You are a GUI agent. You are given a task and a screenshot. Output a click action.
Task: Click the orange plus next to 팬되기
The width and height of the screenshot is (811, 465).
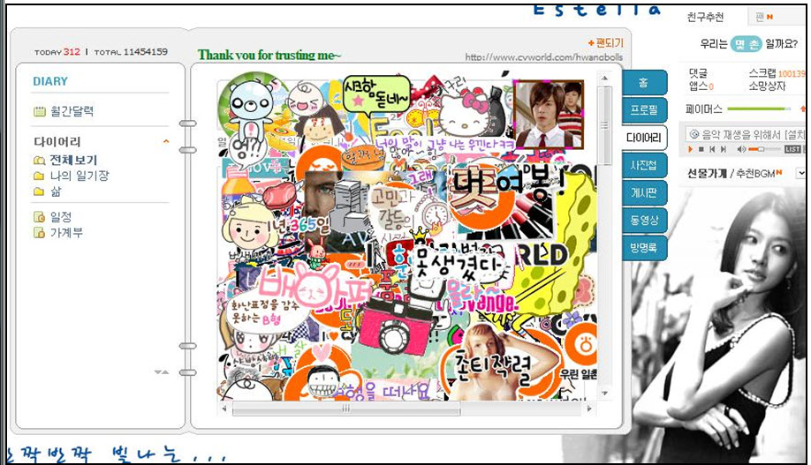pos(591,43)
